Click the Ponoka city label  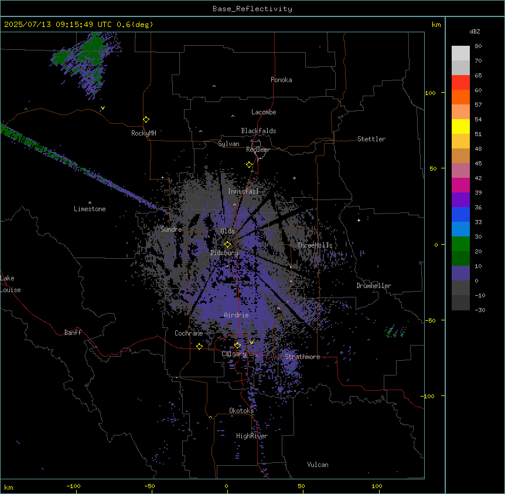281,80
